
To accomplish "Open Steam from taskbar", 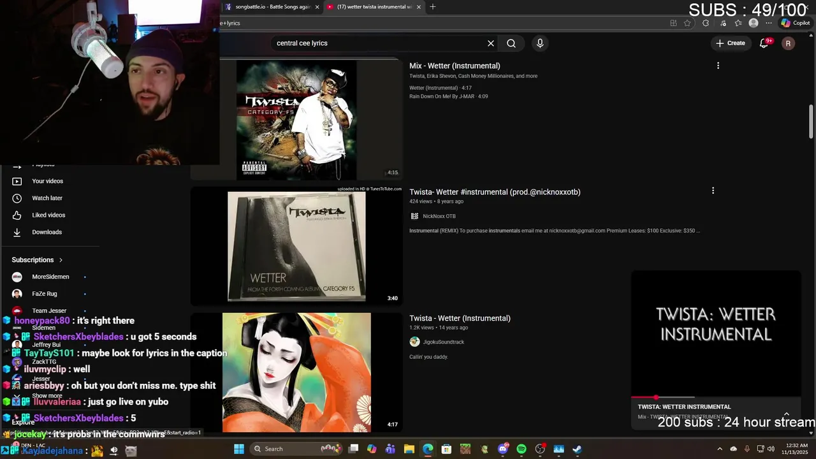I will (577, 449).
